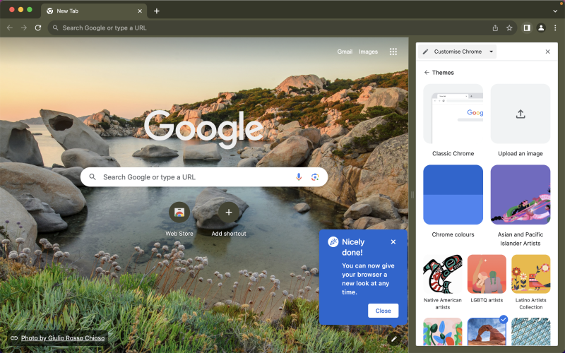
Task: Select the checked landscape theme thumbnail
Action: (x=487, y=332)
